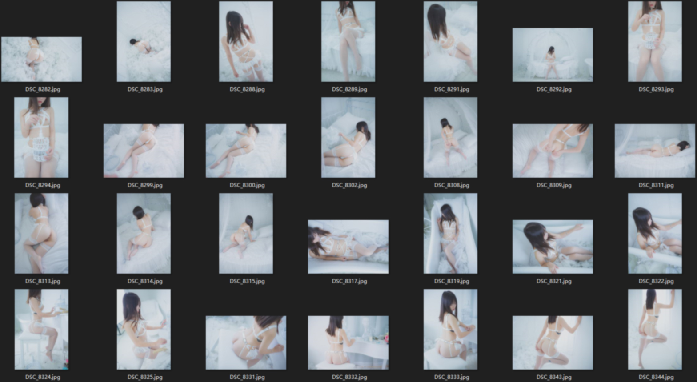The height and width of the screenshot is (382, 697).
Task: Select the DSC_8343.jpg thumbnail
Action: coord(553,342)
